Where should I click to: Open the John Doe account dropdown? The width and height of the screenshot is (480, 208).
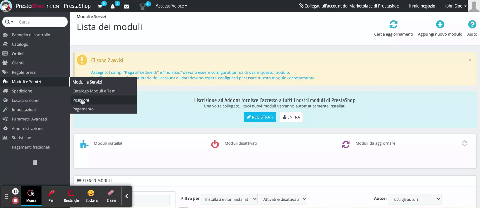[456, 6]
